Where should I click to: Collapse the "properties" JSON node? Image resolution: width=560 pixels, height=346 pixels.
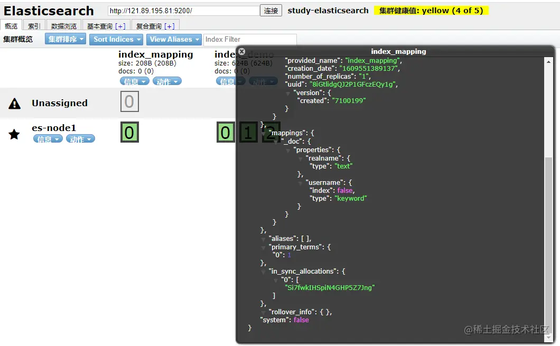click(x=288, y=151)
